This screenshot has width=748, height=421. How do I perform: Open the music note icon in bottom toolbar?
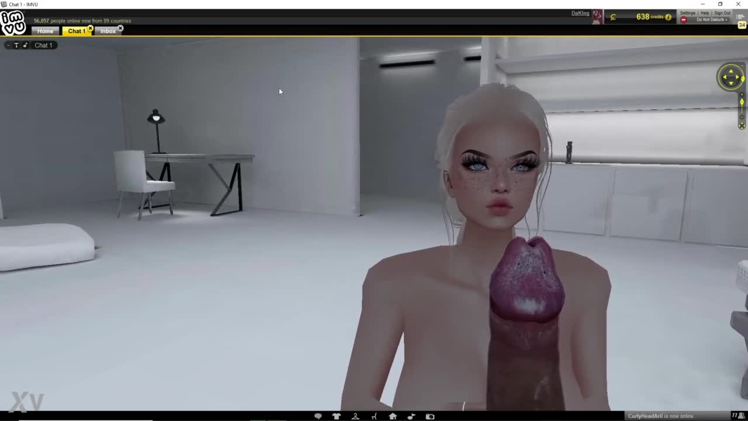point(411,416)
